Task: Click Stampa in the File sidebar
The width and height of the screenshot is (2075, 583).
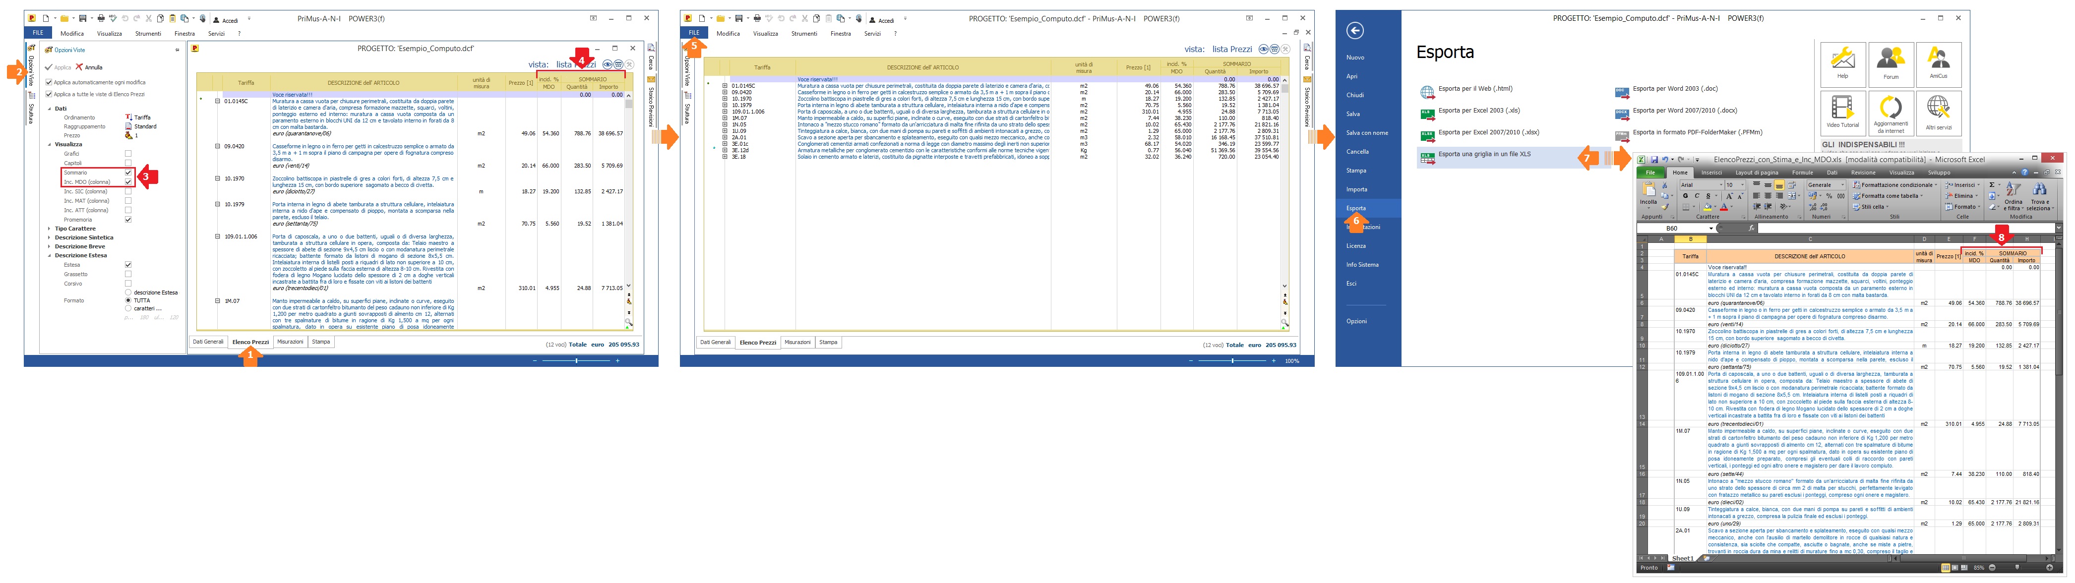Action: pyautogui.click(x=1356, y=171)
